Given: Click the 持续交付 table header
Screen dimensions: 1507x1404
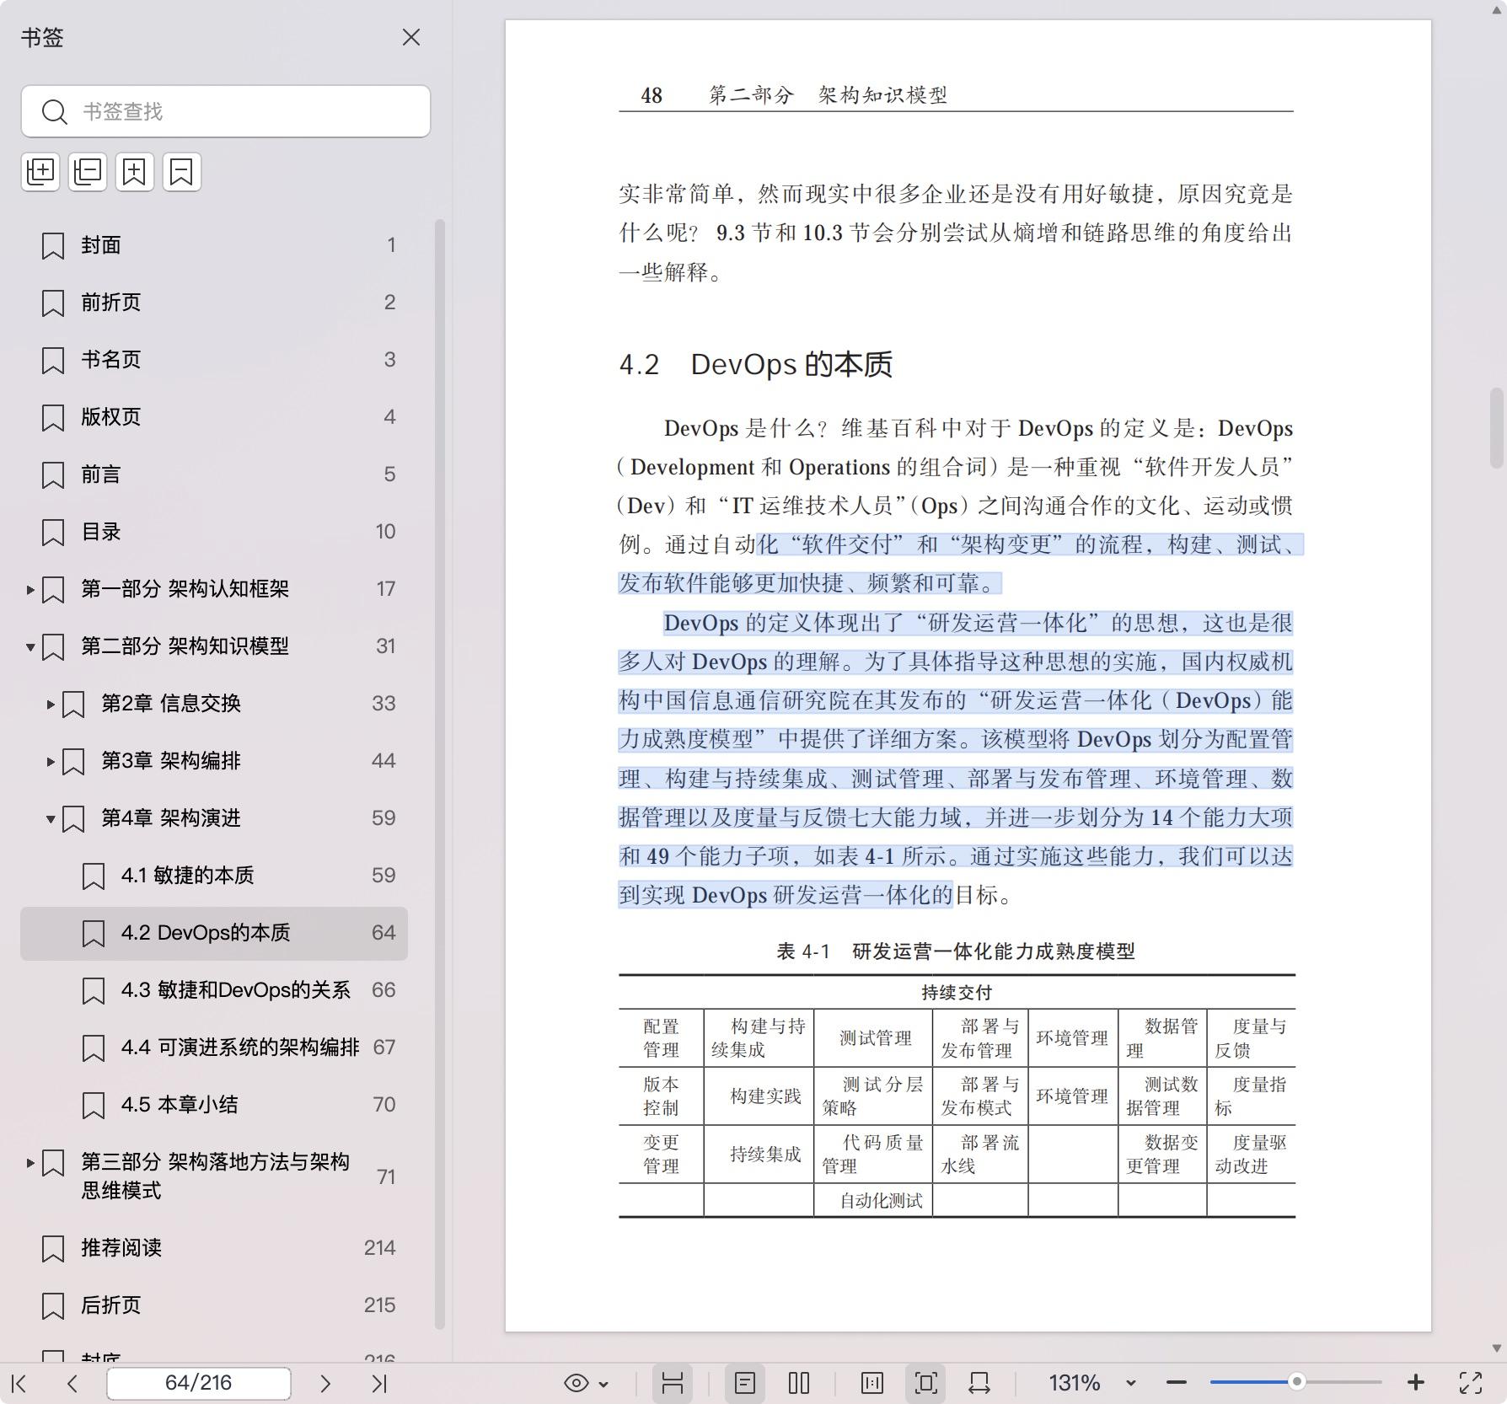Looking at the screenshot, I should tap(957, 993).
